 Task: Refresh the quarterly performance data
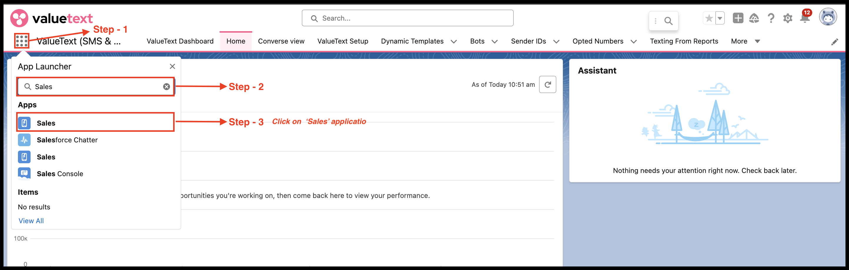coord(547,84)
